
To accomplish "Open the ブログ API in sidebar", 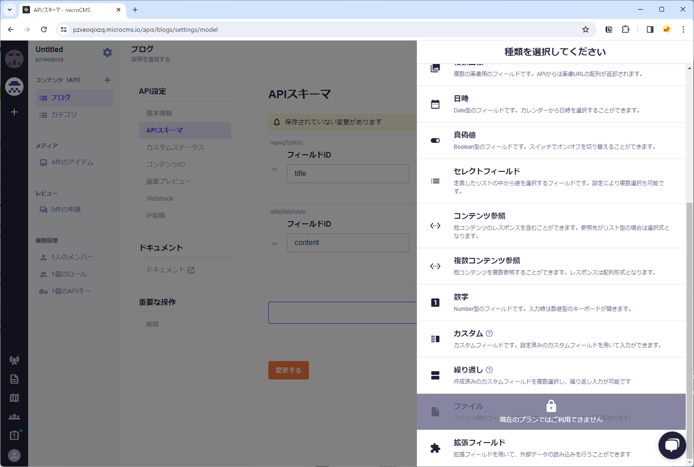I will 74,98.
